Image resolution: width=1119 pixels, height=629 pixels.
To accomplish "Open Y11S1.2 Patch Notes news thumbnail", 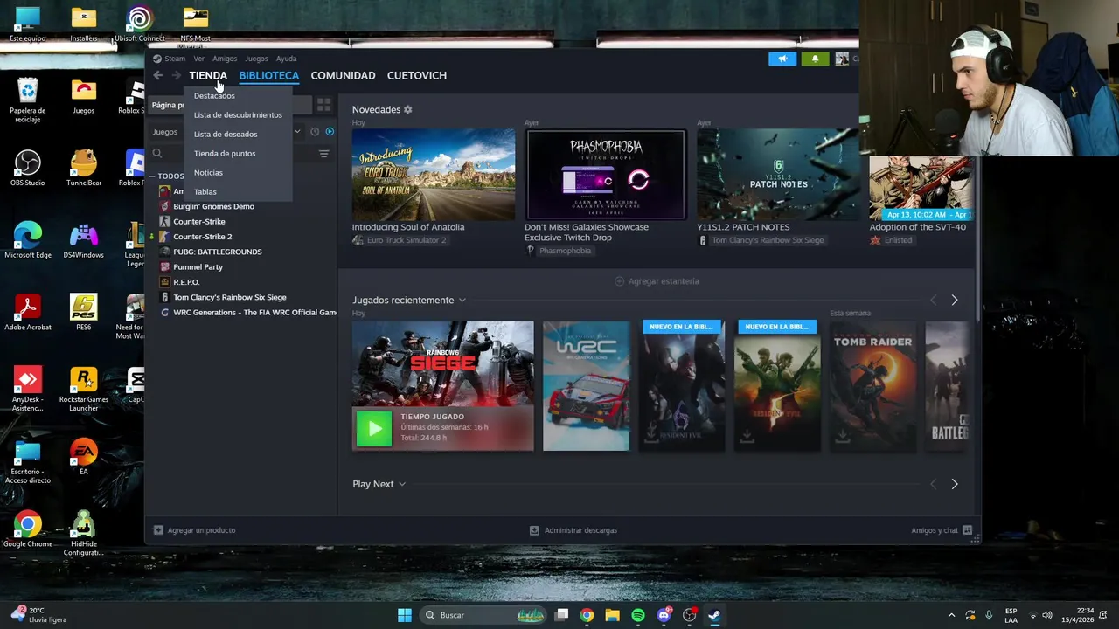I will [x=778, y=175].
